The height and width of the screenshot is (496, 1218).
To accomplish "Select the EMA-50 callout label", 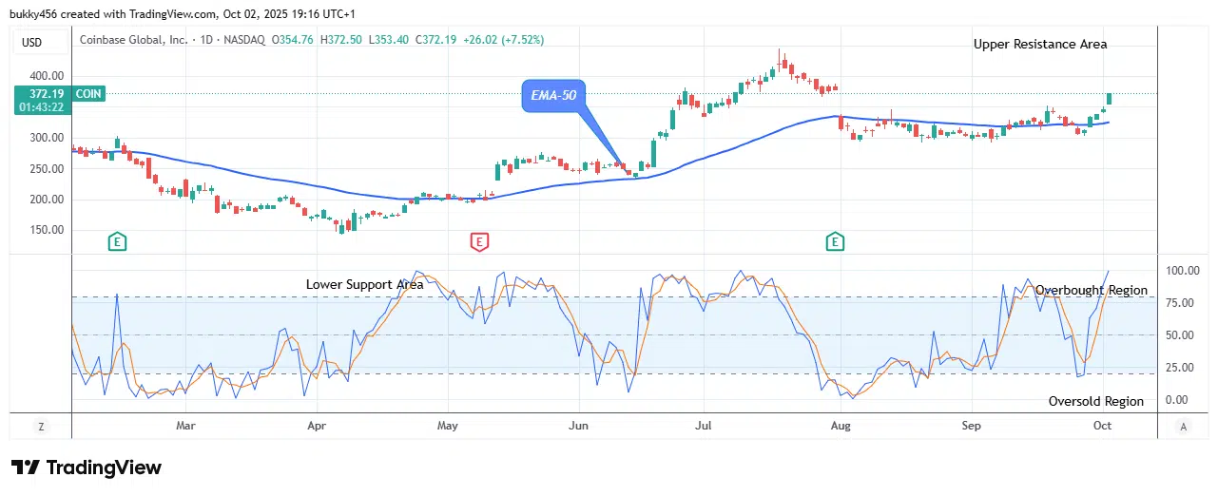I will click(553, 95).
